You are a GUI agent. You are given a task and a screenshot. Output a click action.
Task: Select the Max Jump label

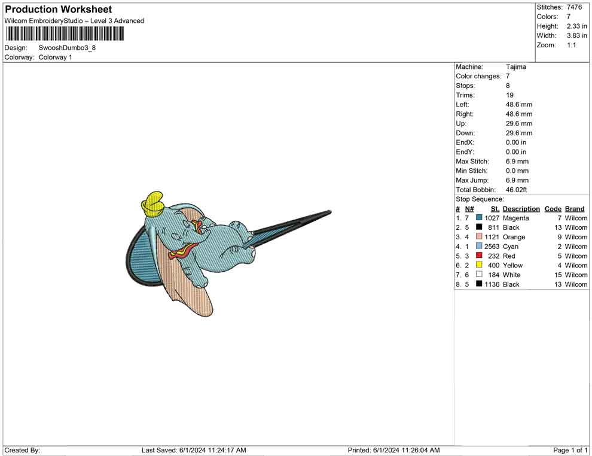tap(472, 180)
